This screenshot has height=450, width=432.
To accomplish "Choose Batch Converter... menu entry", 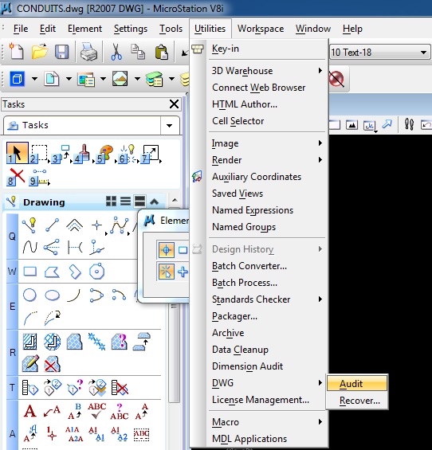I will coord(267,266).
